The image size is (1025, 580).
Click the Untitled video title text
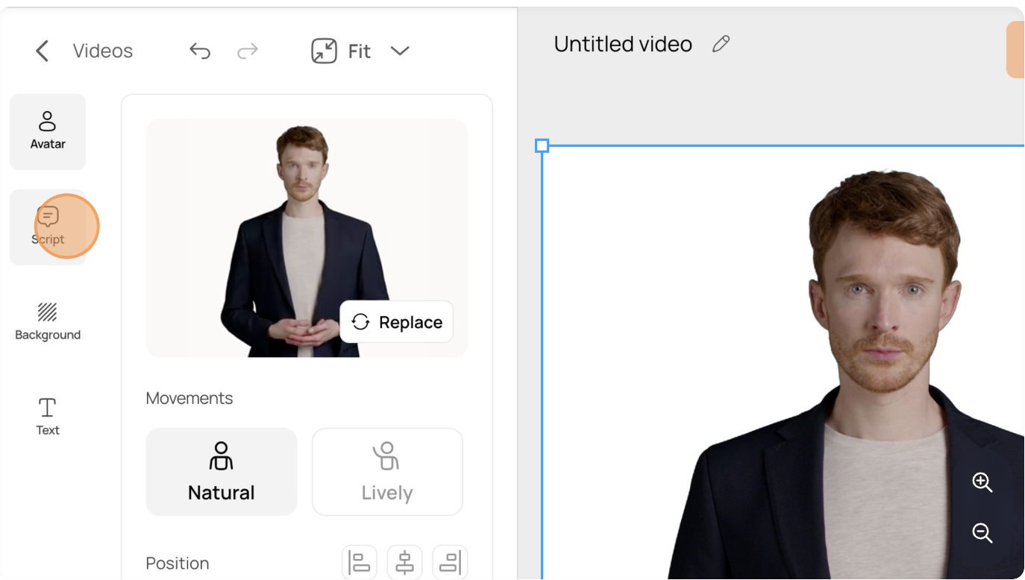coord(623,44)
